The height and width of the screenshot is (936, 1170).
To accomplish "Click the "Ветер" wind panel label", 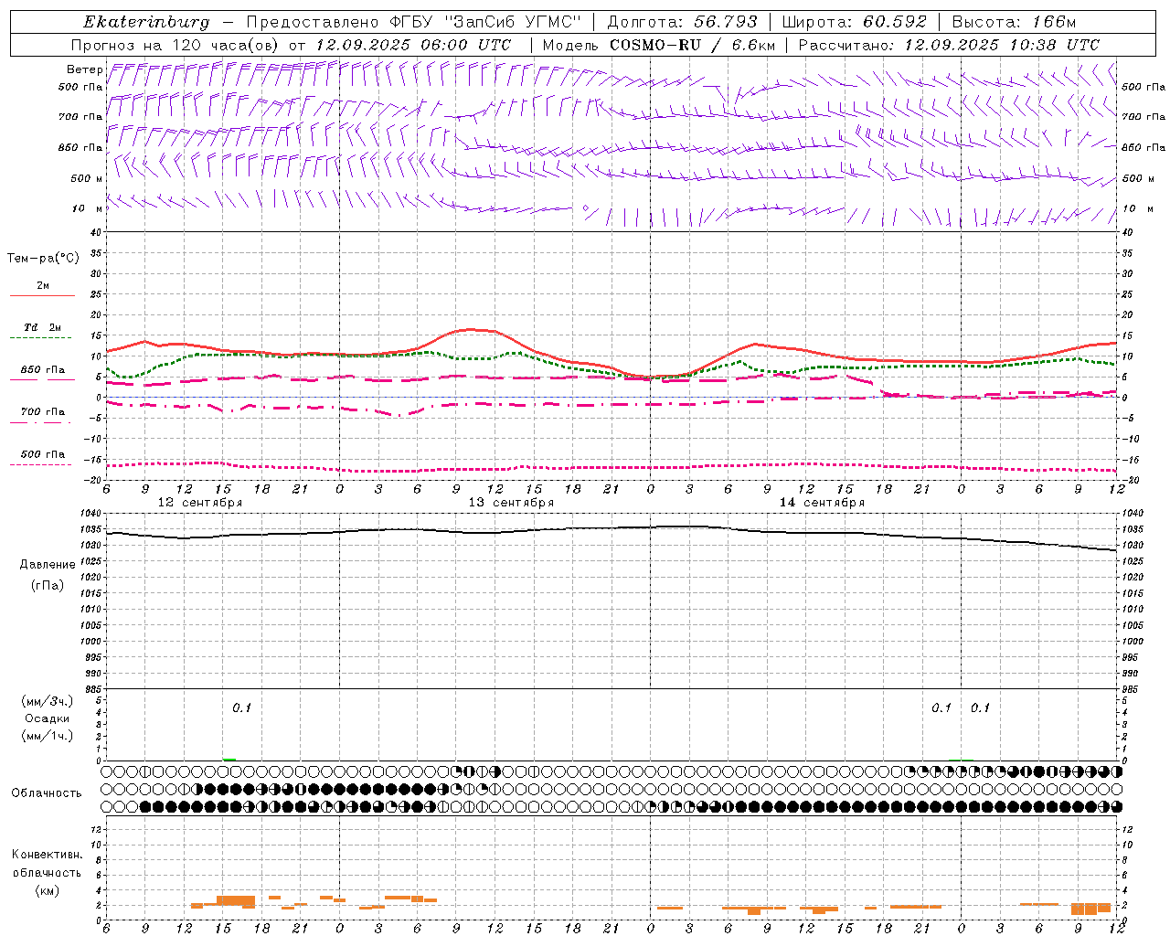I will click(84, 69).
